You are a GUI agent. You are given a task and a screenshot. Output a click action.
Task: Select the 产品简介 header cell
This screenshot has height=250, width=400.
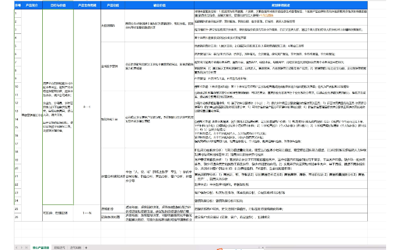(32, 5)
